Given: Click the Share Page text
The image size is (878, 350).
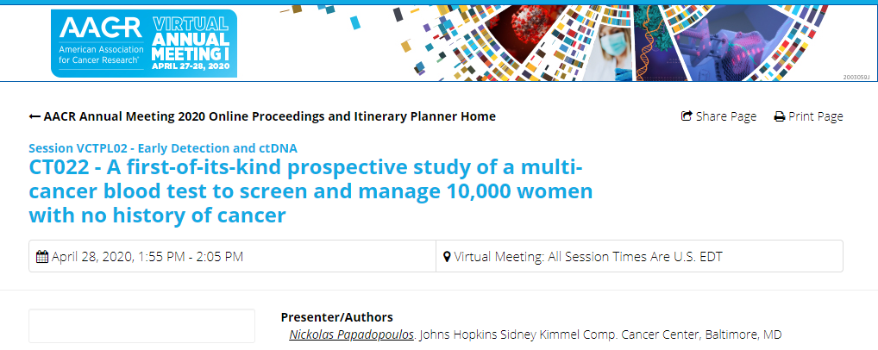Looking at the screenshot, I should (x=726, y=116).
